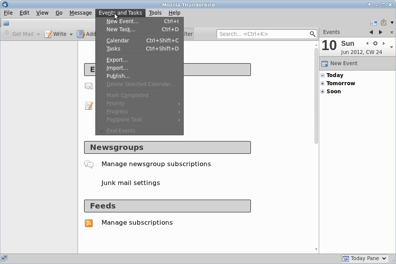Choose New Event menu entry
The image size is (396, 264).
point(139,22)
